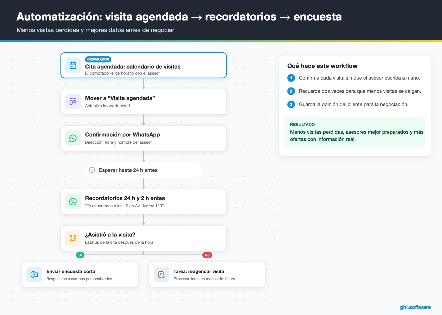Image resolution: width=442 pixels, height=315 pixels.
Task: Click the text Guarda la opinión del cliente para la negociación
Action: click(x=354, y=104)
